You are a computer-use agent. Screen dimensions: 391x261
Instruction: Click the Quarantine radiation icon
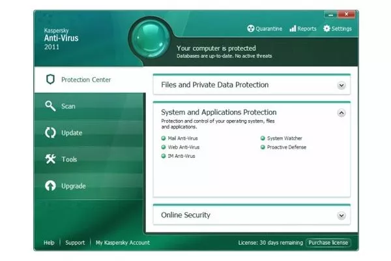pos(251,29)
